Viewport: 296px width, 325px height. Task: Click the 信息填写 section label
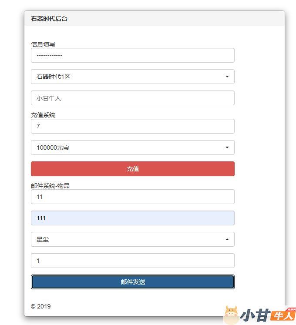coord(43,44)
